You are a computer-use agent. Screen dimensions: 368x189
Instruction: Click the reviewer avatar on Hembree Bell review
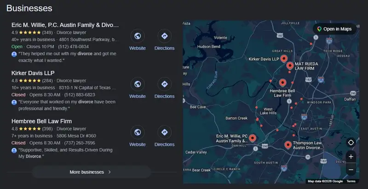(x=14, y=150)
